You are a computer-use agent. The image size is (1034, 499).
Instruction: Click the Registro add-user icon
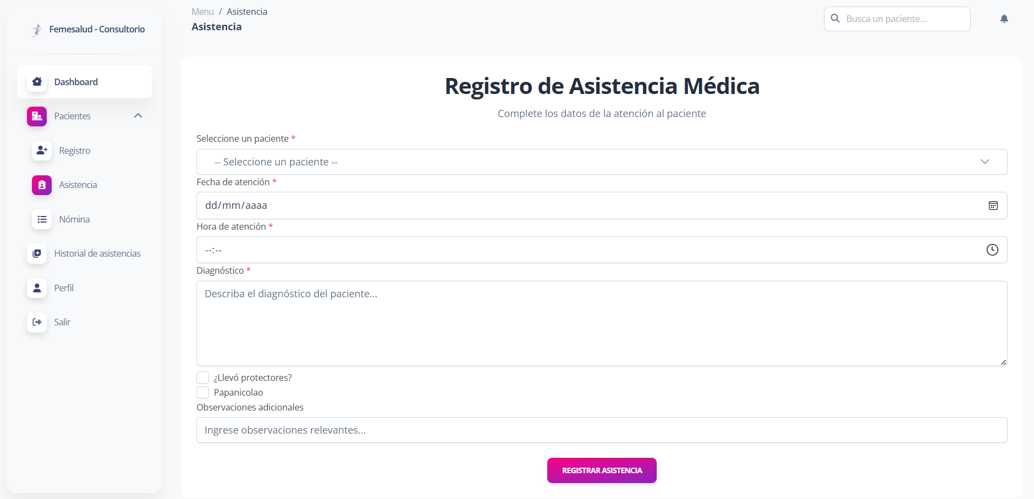coord(42,150)
